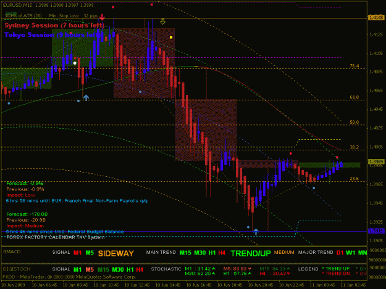Click the 61.8 Fibonacci level label
The height and width of the screenshot is (289, 386).
pos(355,97)
